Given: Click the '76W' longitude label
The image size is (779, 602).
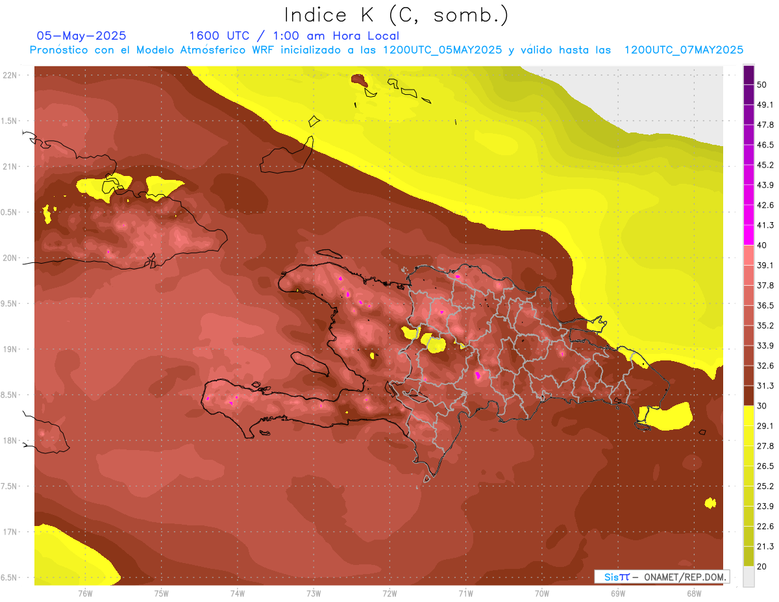Looking at the screenshot, I should coord(85,593).
